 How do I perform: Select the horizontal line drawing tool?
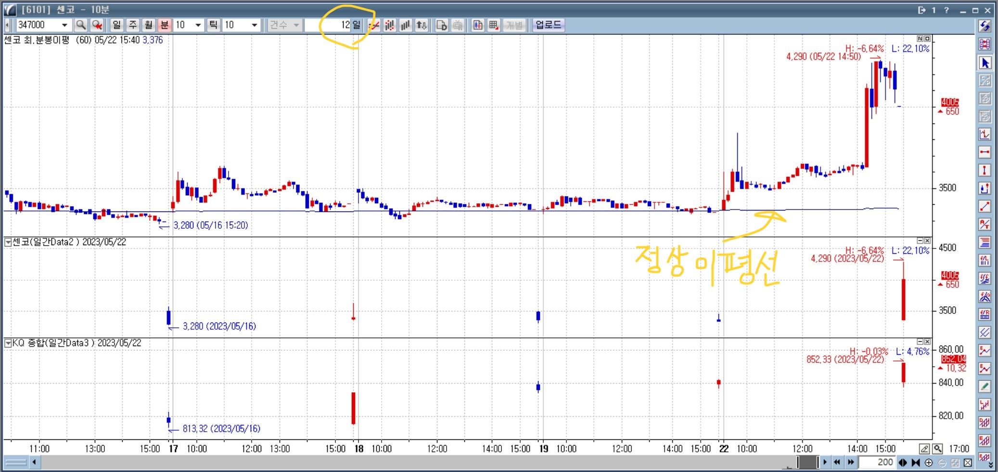pyautogui.click(x=985, y=152)
